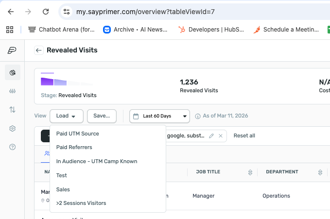Click the info icon beside As of Mar 11

coord(198,117)
